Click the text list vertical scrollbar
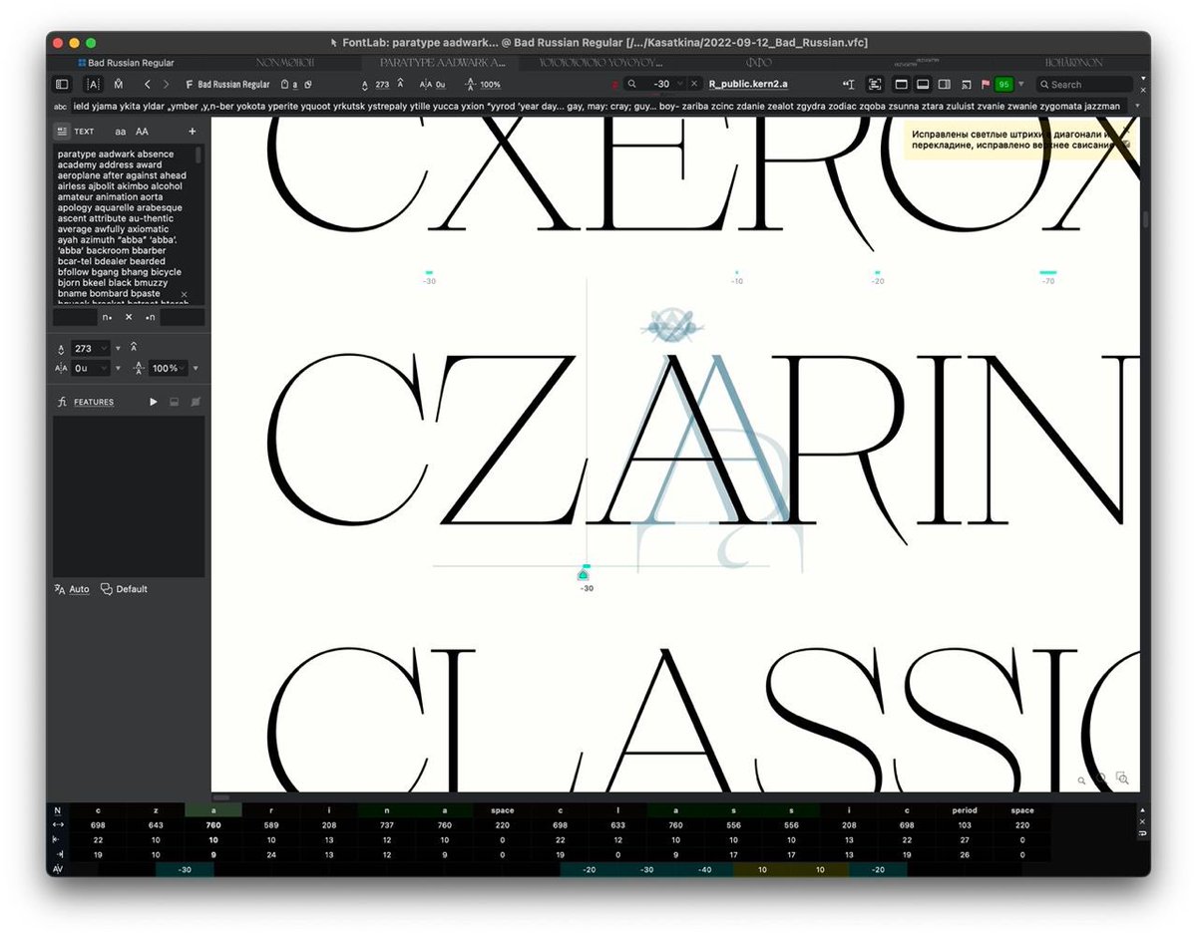1197x938 pixels. 199,155
